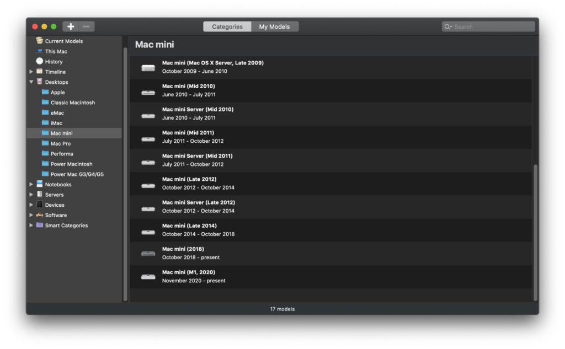The height and width of the screenshot is (349, 565).
Task: Click 'October 2018 - present' date text
Action: 190,257
